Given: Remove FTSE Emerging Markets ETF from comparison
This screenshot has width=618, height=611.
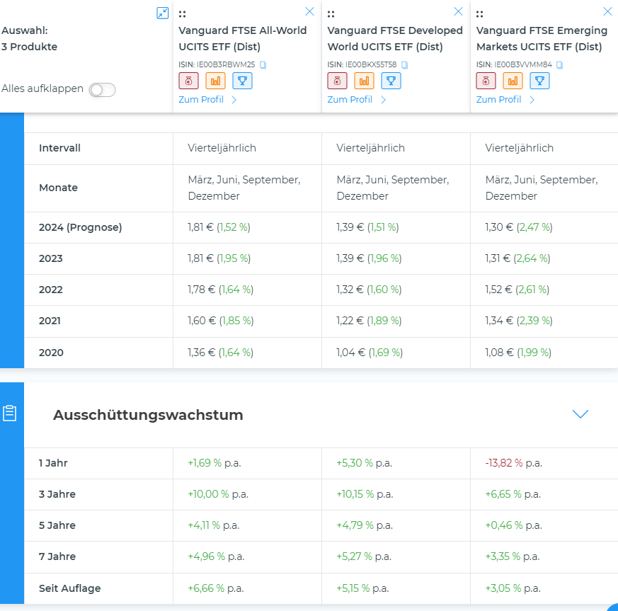Looking at the screenshot, I should 607,11.
